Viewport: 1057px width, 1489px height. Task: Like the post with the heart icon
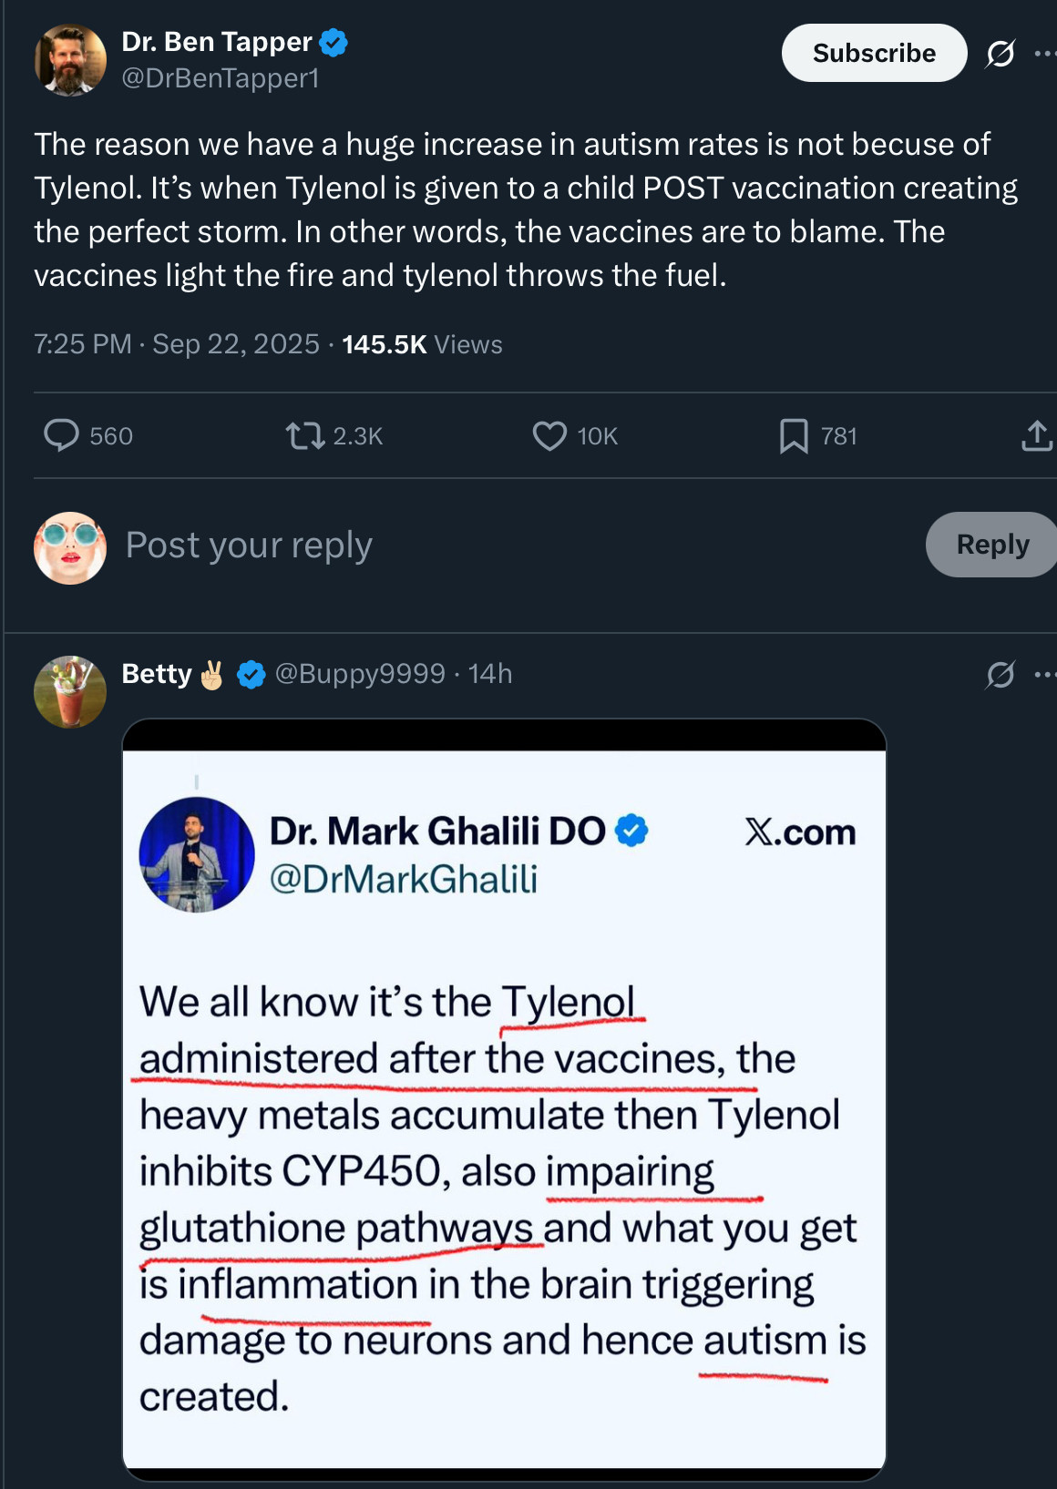549,435
